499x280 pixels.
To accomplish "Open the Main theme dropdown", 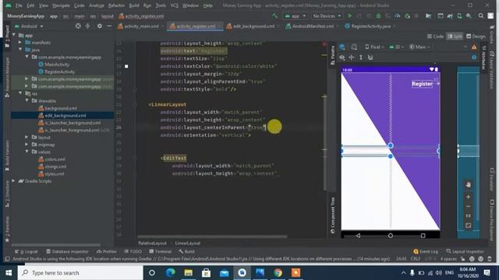I will click(419, 47).
